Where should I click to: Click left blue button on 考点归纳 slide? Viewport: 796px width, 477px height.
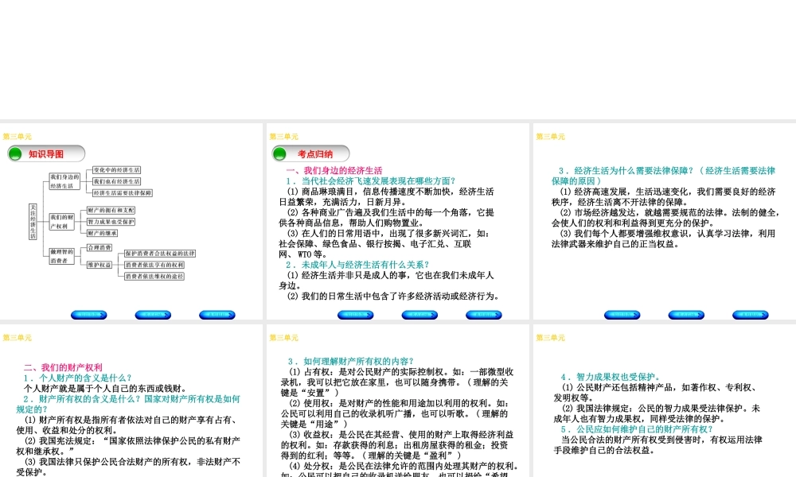point(355,315)
